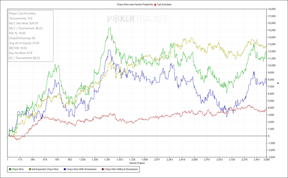Click the blue Chips Won With Showdown swatch
This screenshot has height=178, width=288.
(x=65, y=169)
